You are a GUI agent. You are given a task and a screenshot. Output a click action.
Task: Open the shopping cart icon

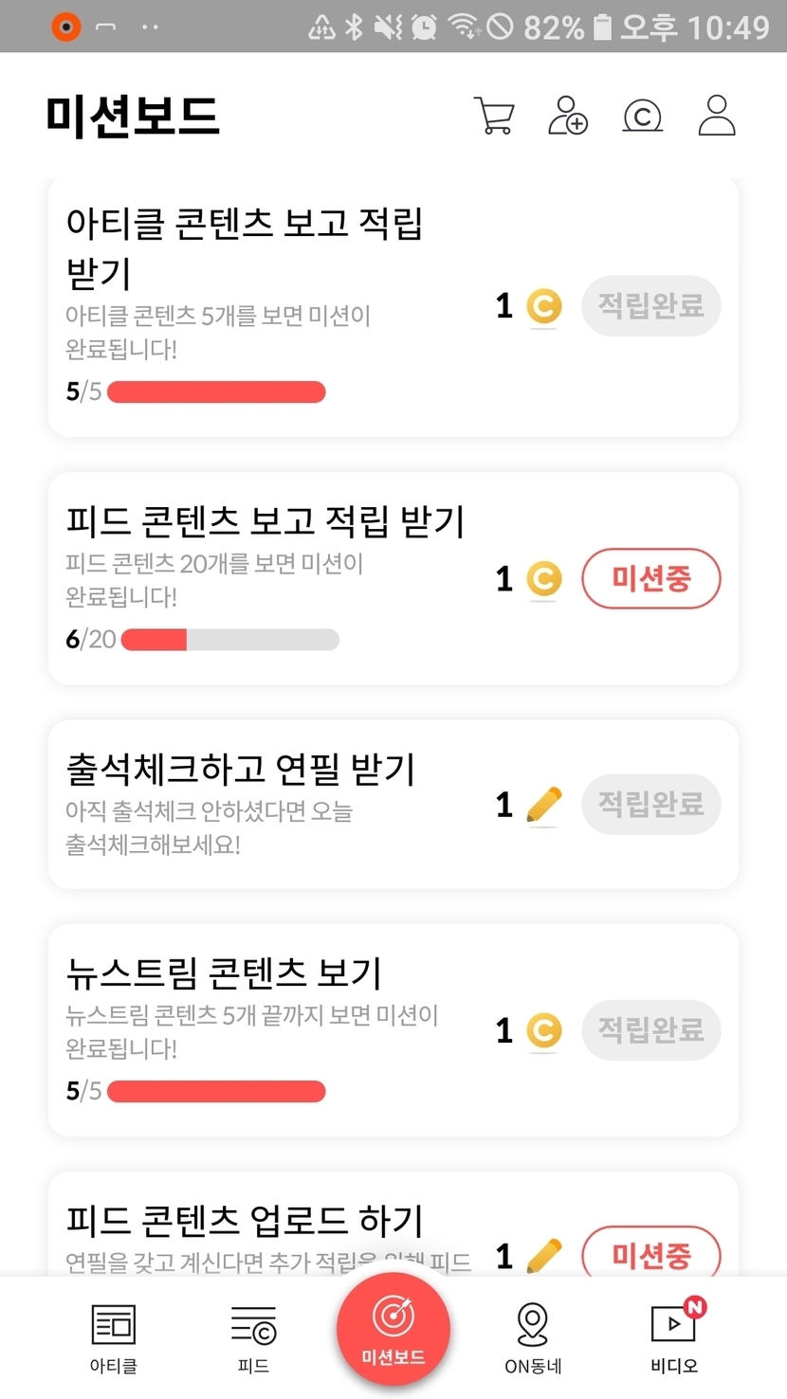(494, 117)
